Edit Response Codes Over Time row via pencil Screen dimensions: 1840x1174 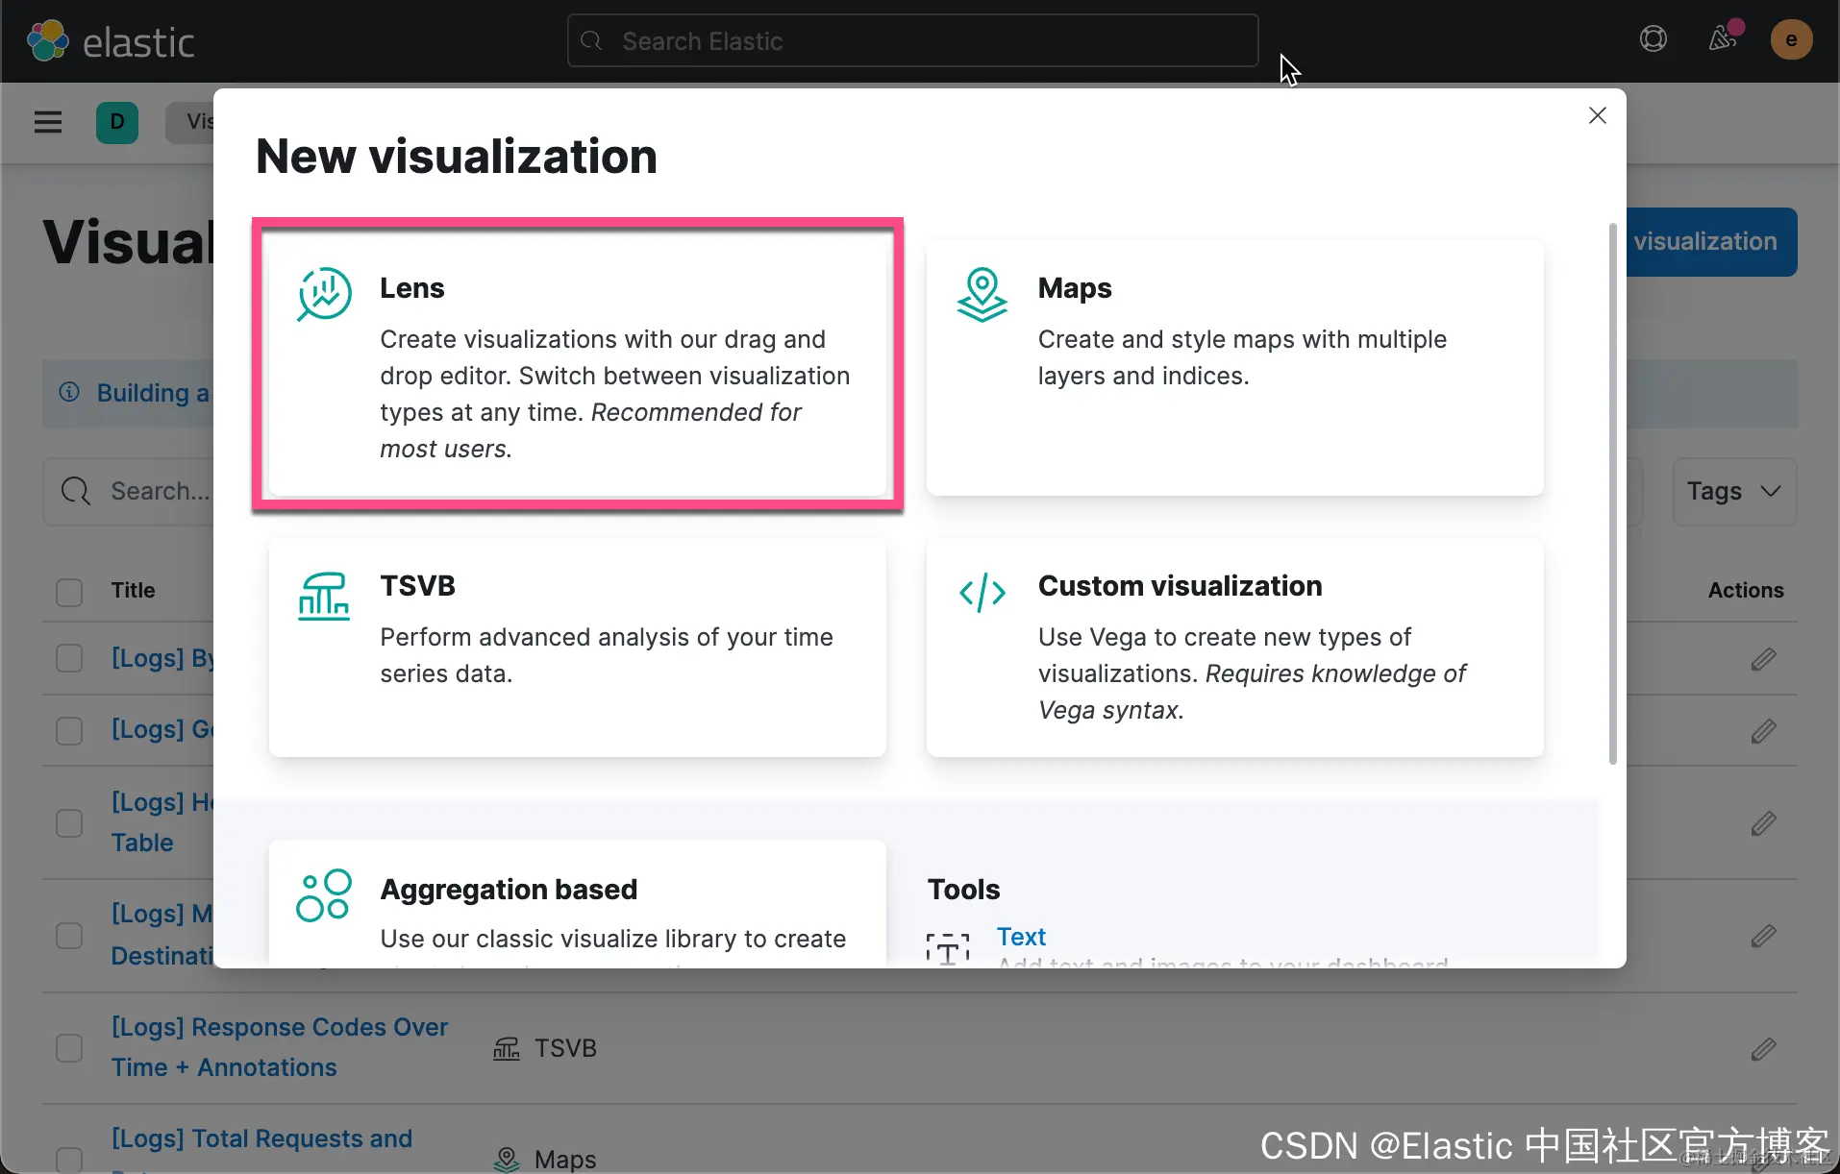coord(1763,1049)
